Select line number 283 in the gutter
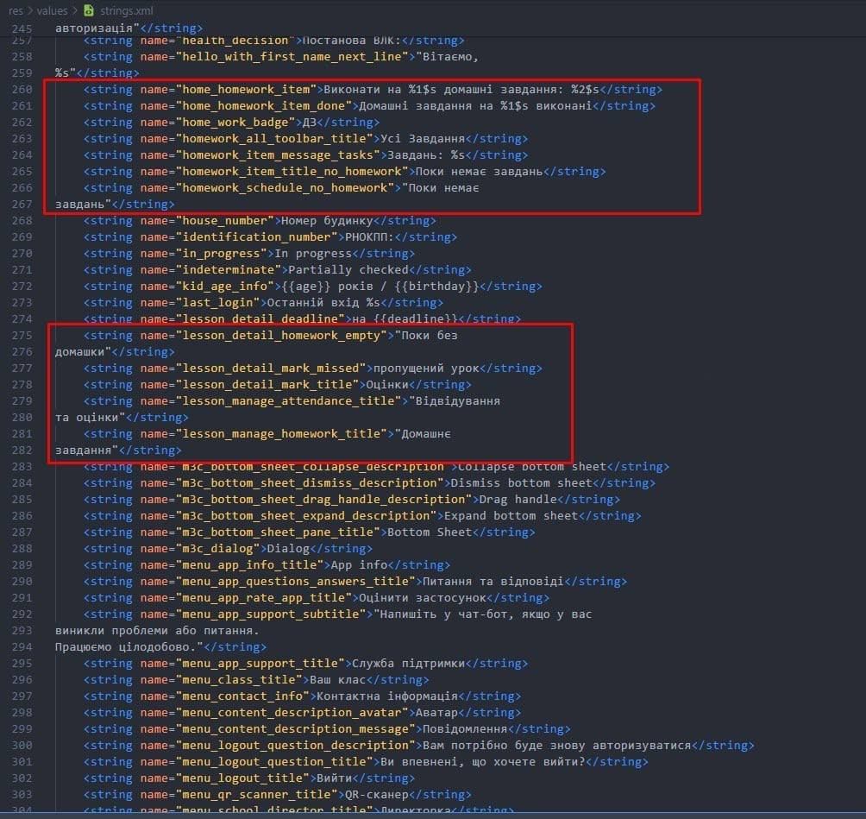The height and width of the screenshot is (819, 866). pos(22,467)
